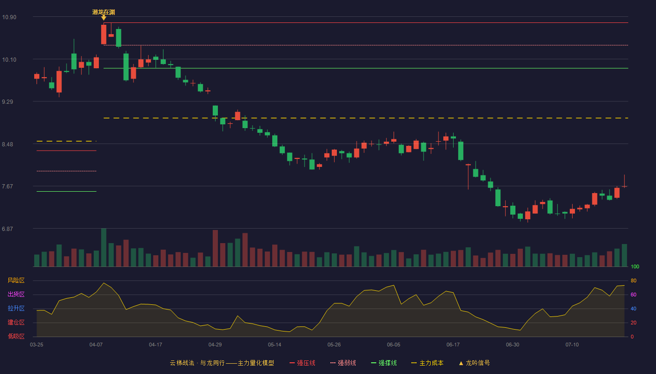Click the 06-30 date axis label
This screenshot has width=656, height=374.
pos(513,345)
